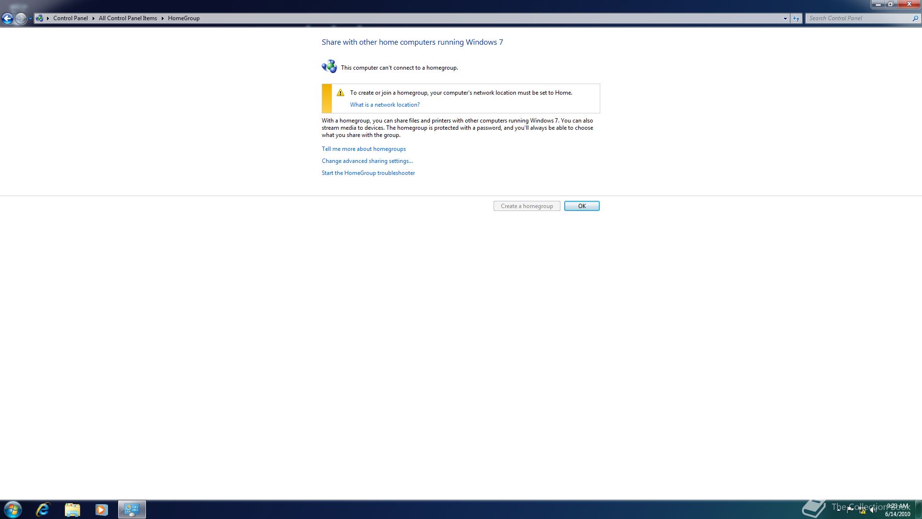Click the refresh icon beside address bar
Image resolution: width=922 pixels, height=519 pixels.
[796, 18]
